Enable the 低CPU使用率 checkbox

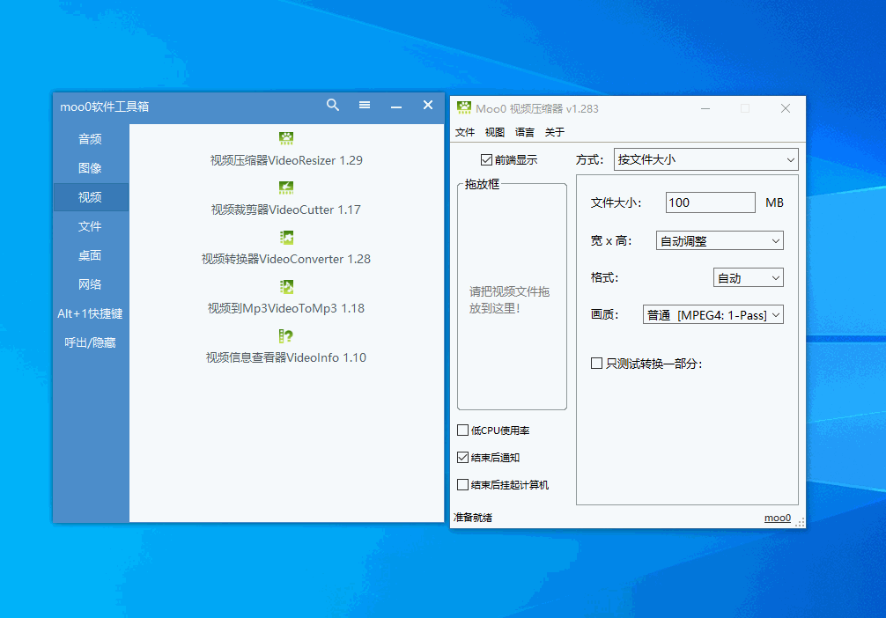(x=463, y=430)
